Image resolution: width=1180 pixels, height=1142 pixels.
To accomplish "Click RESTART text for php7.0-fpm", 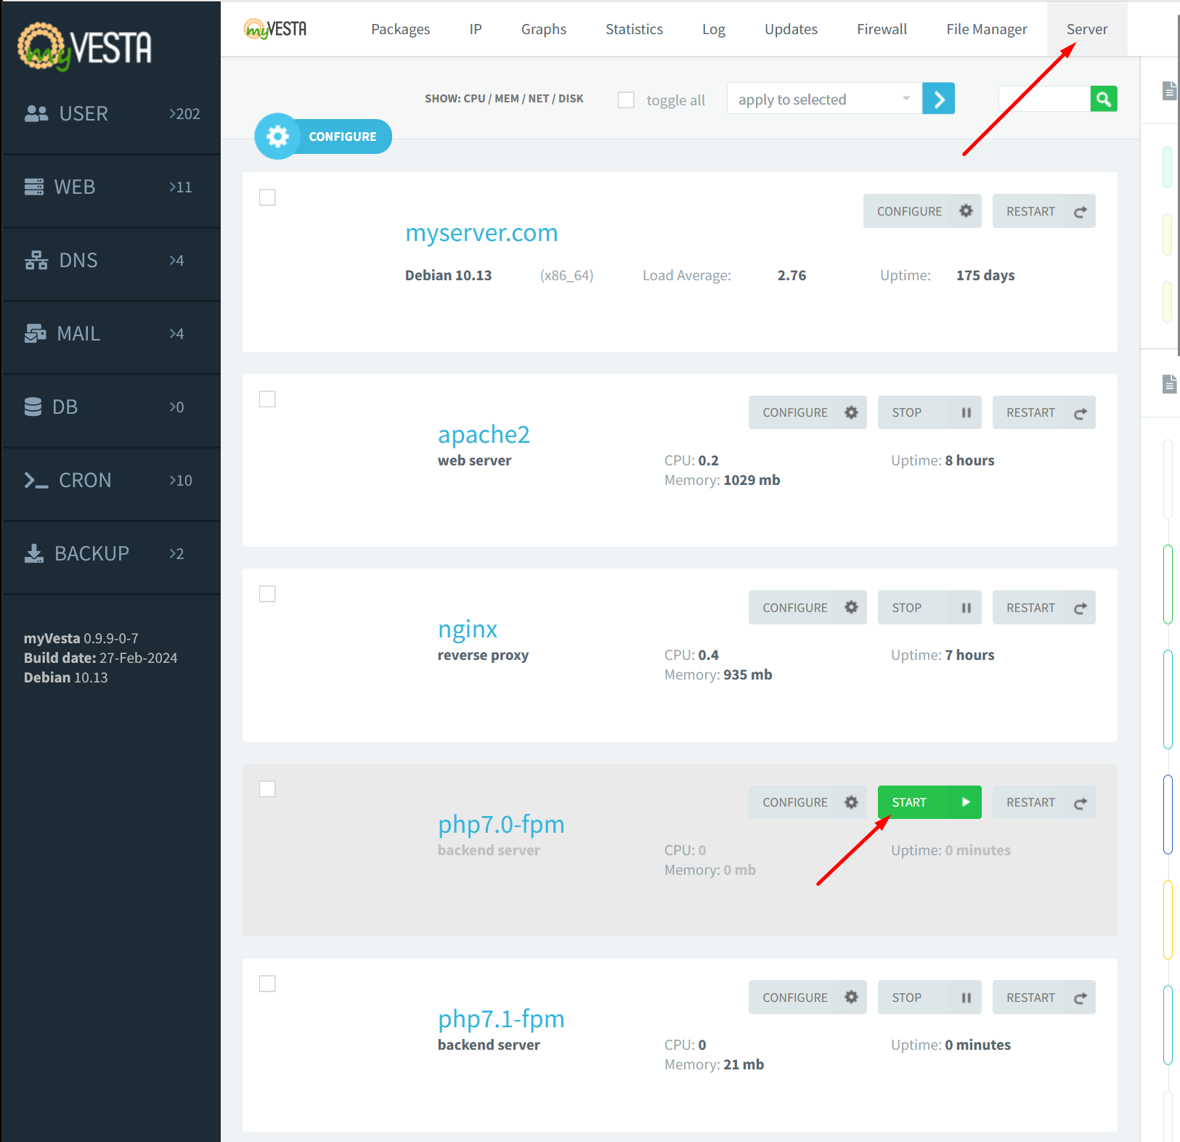I will [x=1030, y=802].
